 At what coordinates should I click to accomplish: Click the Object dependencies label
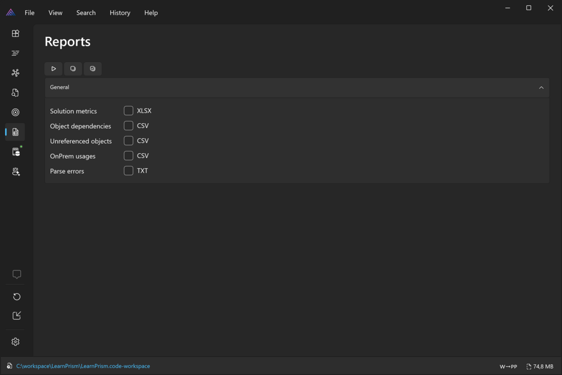click(x=81, y=126)
